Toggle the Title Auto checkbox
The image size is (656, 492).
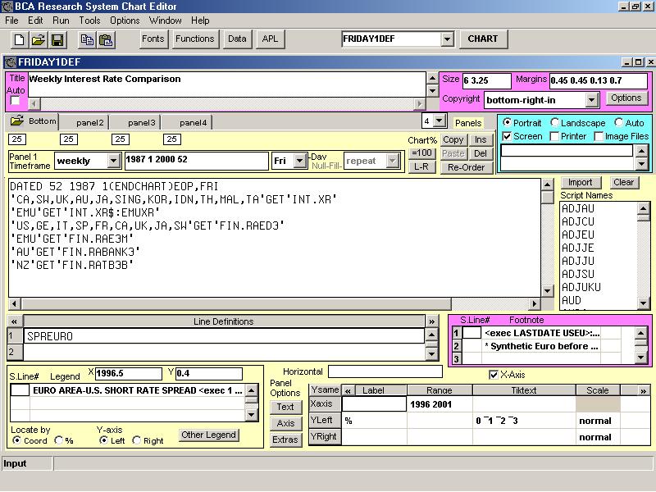point(15,101)
